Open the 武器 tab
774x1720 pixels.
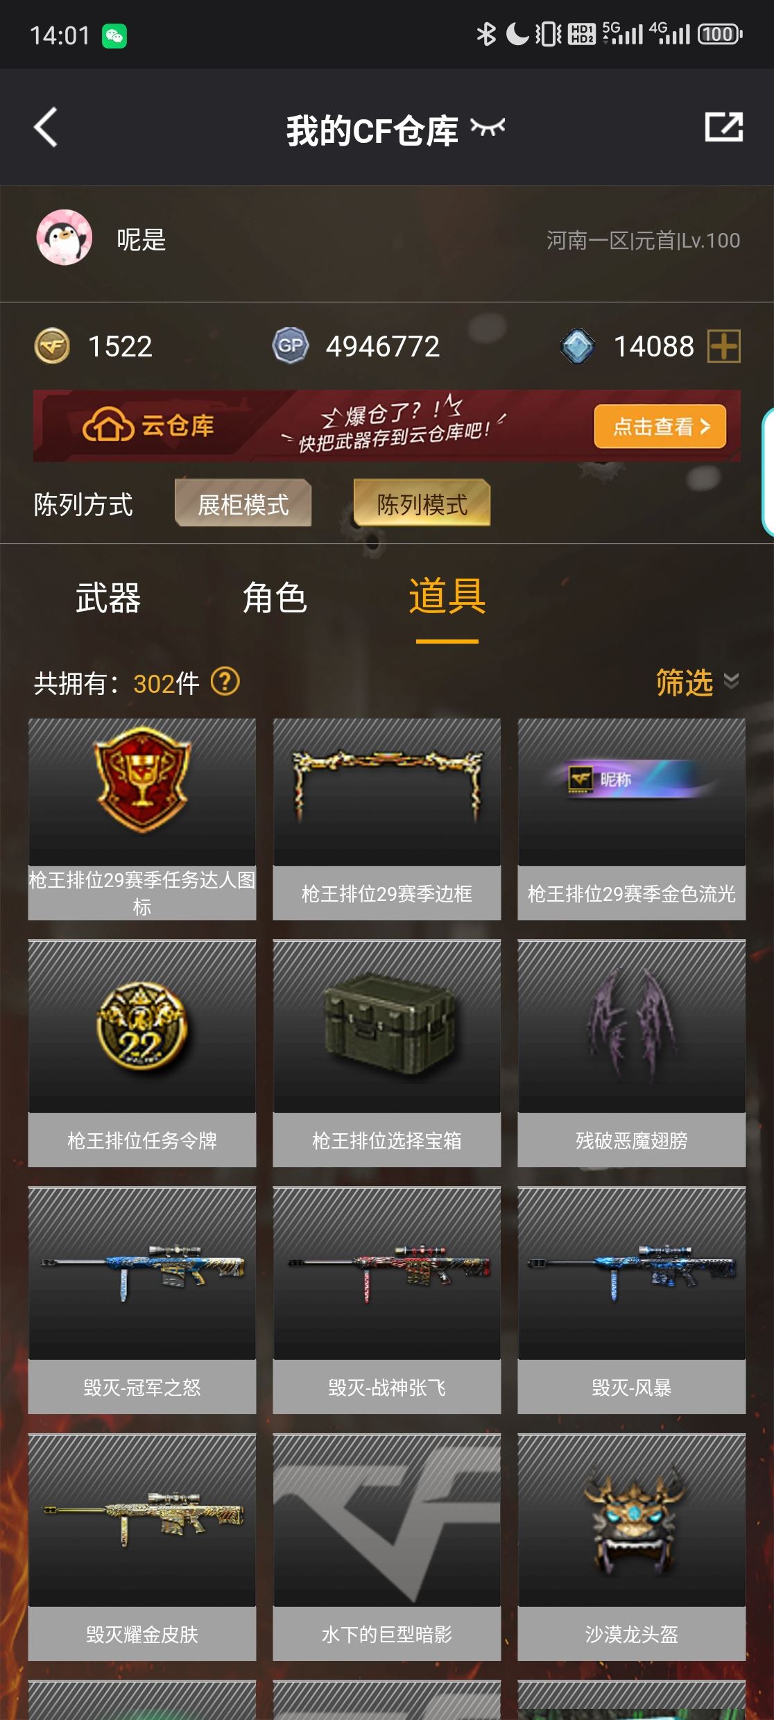click(108, 598)
